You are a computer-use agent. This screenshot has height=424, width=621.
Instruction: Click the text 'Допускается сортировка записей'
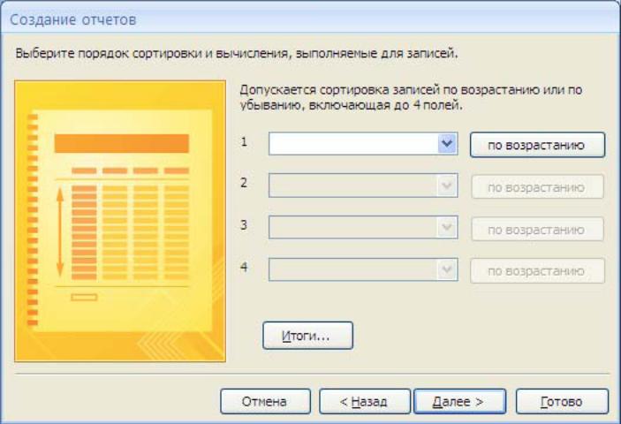point(339,90)
